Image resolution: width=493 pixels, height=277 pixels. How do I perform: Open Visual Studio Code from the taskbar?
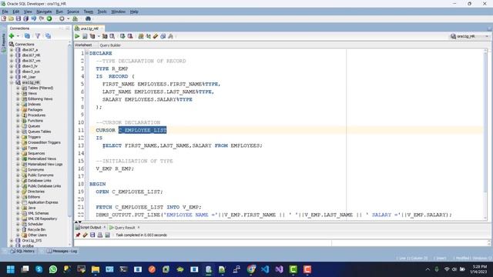pos(265,269)
